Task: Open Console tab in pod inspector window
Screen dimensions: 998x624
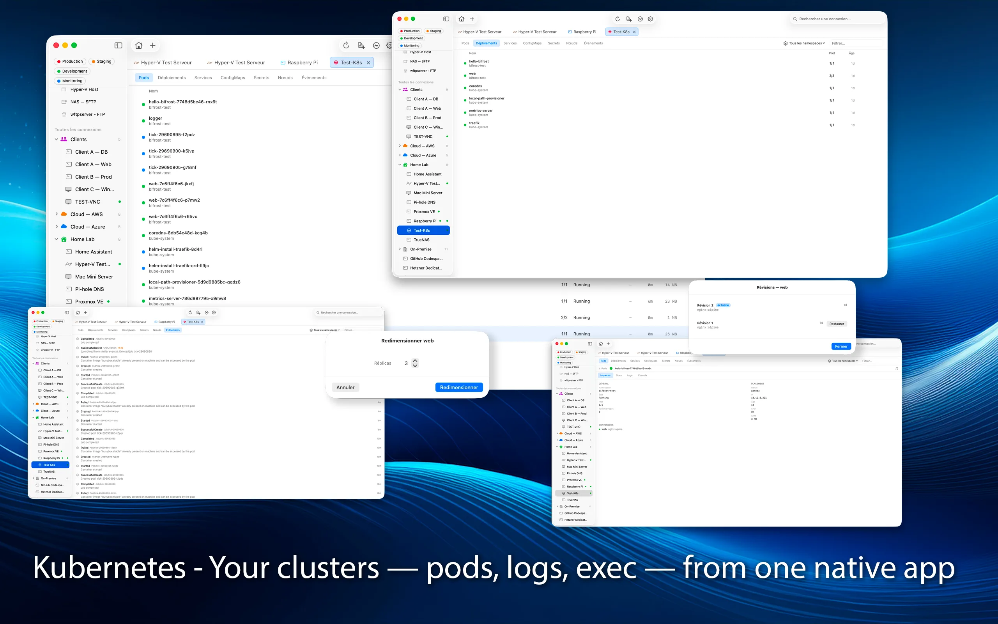Action: (642, 376)
